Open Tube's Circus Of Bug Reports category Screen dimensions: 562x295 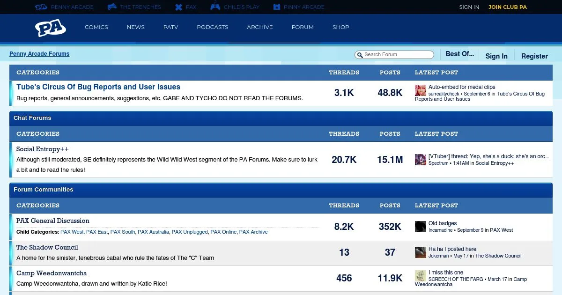(x=98, y=87)
